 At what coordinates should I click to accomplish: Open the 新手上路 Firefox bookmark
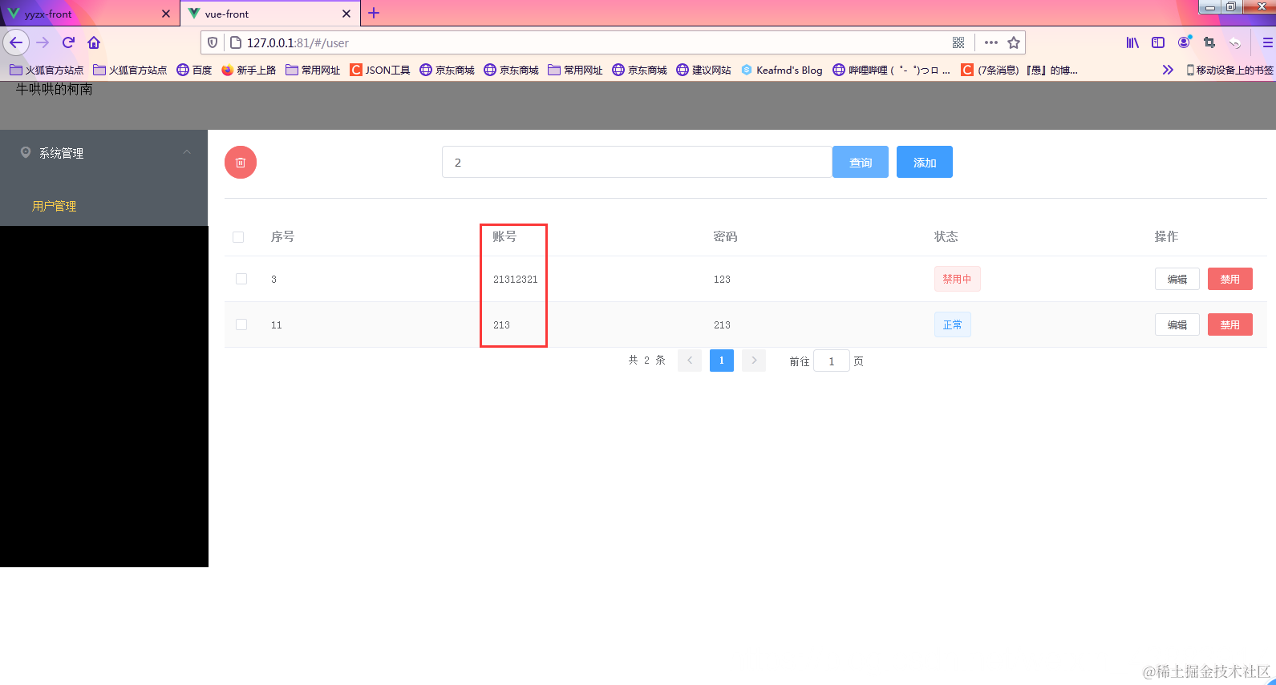(x=249, y=70)
